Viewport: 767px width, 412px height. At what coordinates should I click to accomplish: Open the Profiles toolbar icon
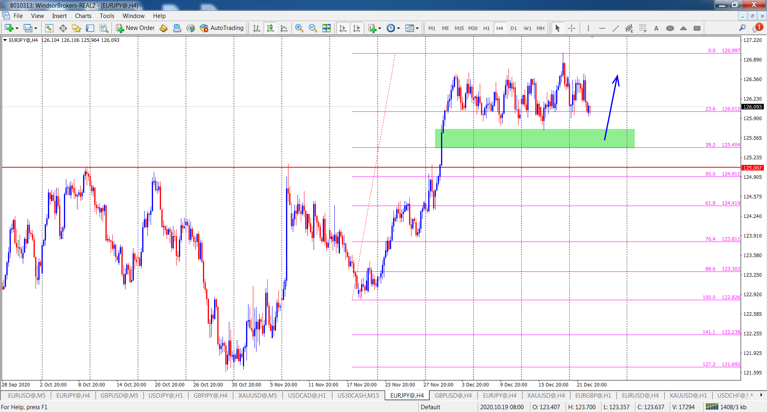tap(28, 28)
